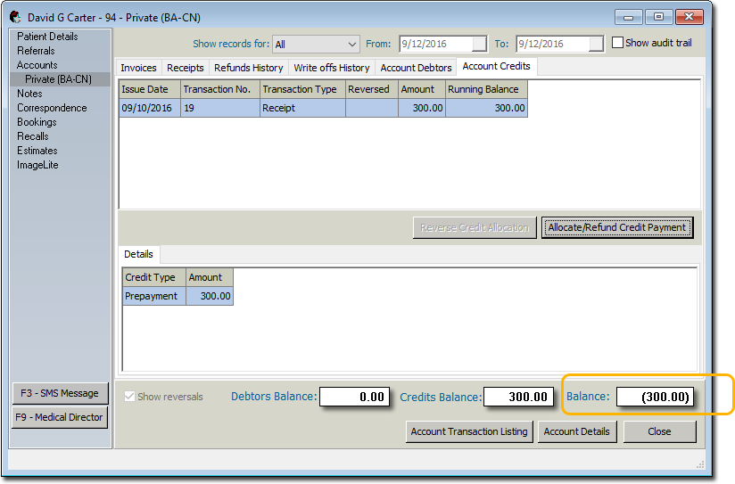735x484 pixels.
Task: Toggle the Show reversals checkbox
Action: (x=130, y=397)
